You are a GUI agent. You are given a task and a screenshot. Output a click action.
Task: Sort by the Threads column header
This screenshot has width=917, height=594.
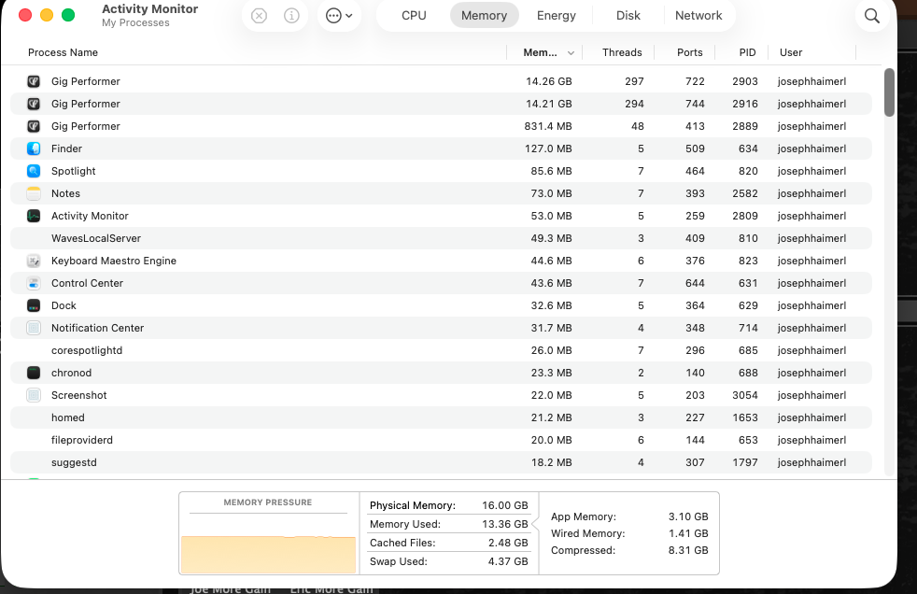[x=622, y=53]
